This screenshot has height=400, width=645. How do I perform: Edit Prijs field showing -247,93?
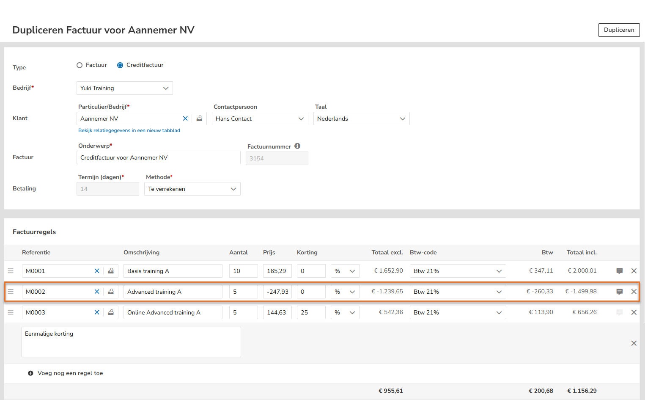point(277,292)
